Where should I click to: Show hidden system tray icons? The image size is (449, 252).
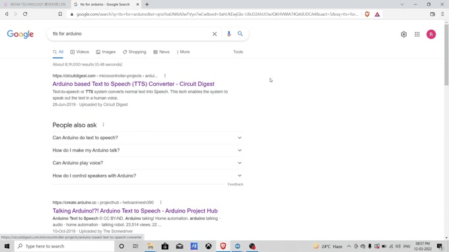pyautogui.click(x=349, y=246)
